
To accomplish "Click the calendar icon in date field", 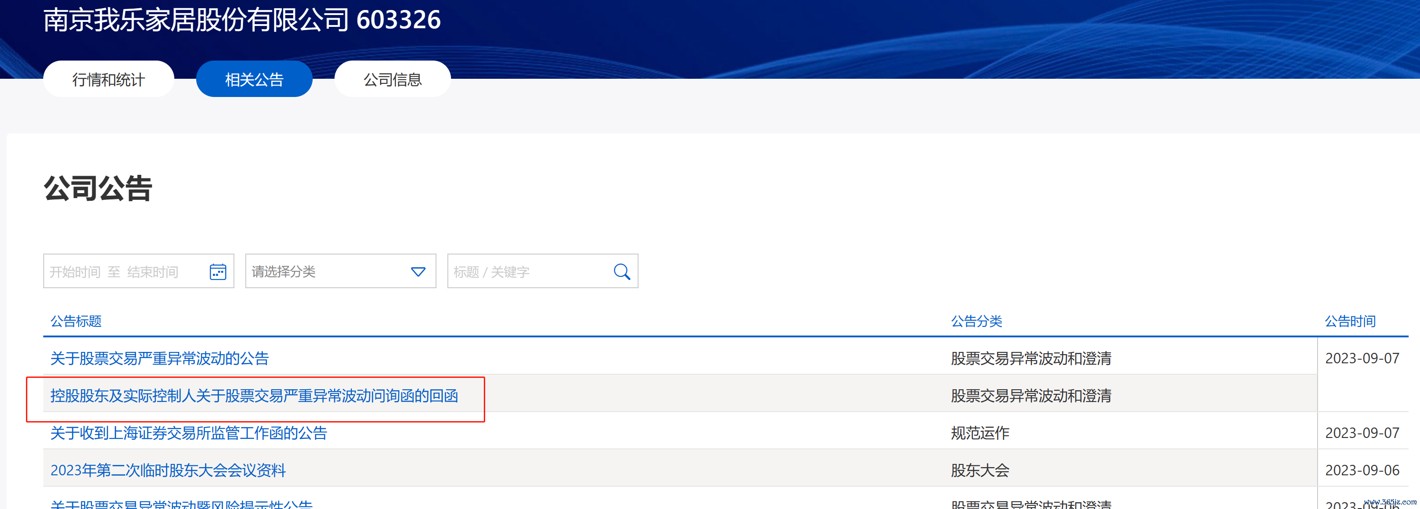I will [x=218, y=271].
